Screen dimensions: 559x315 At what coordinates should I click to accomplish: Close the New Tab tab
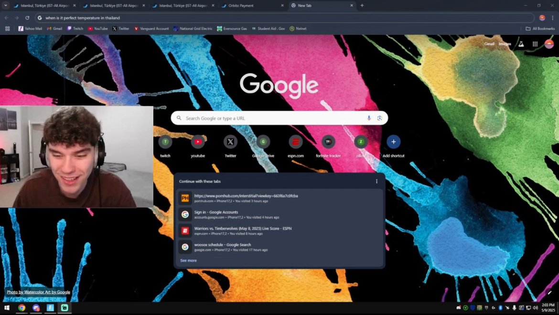[x=352, y=5]
